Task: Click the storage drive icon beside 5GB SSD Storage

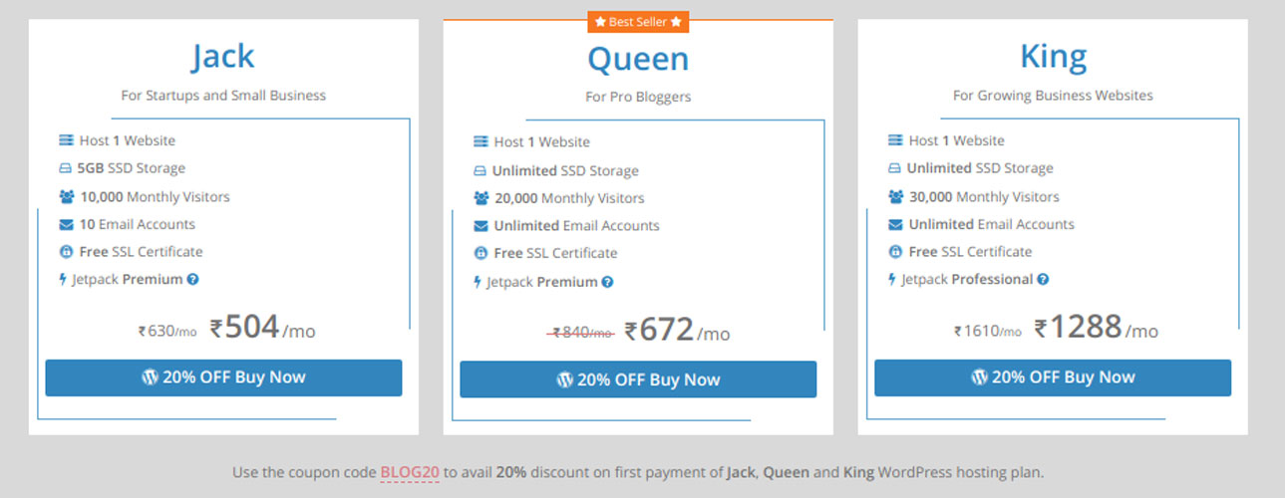Action: (x=66, y=168)
